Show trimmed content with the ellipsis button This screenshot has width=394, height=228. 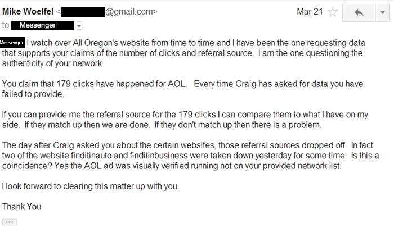pyautogui.click(x=10, y=222)
